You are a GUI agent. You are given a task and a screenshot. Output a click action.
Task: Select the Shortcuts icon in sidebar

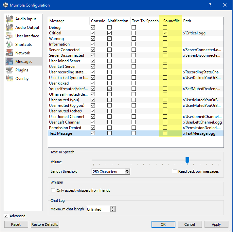tap(9, 44)
